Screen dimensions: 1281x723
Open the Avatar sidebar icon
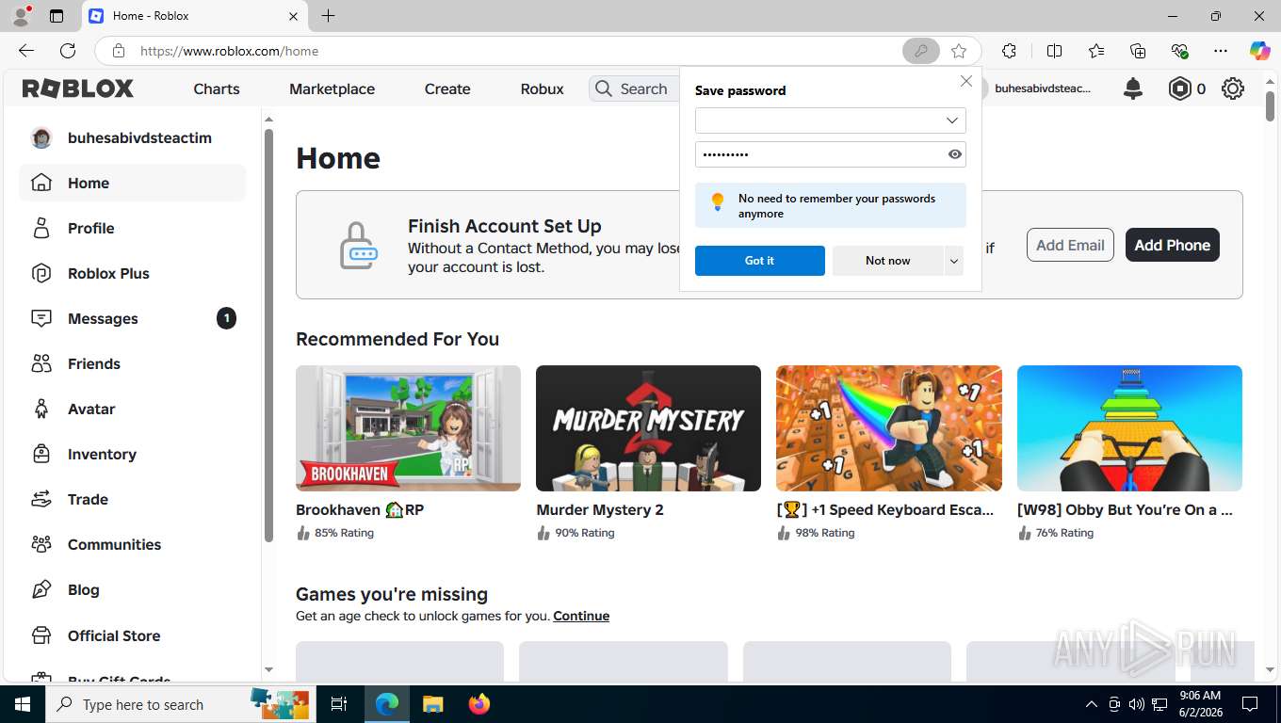[41, 409]
